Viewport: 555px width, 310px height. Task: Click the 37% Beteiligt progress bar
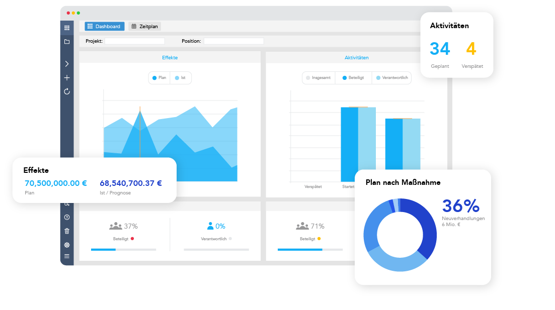tap(123, 249)
